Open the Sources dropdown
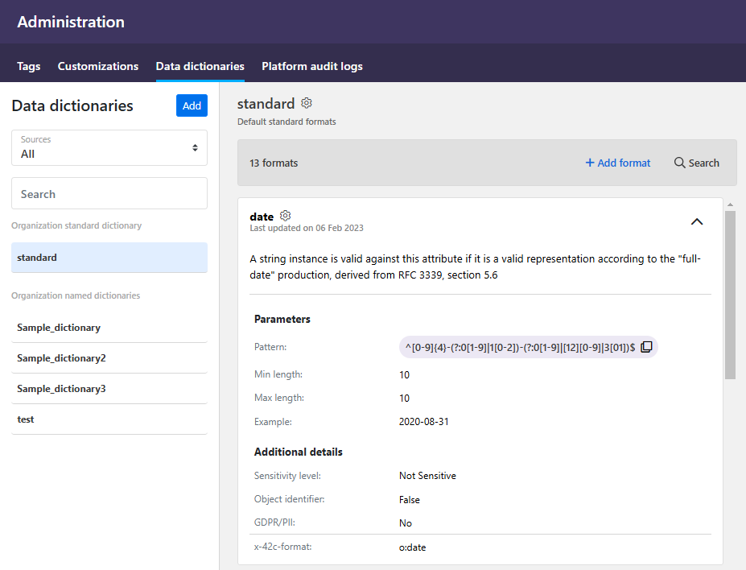Viewport: 746px width, 570px height. [x=109, y=148]
